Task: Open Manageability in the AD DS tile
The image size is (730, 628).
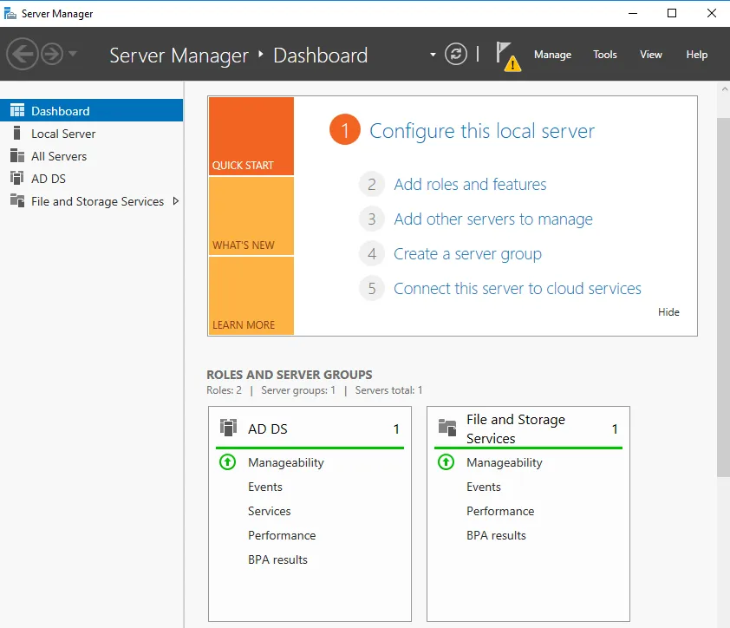Action: [x=285, y=462]
